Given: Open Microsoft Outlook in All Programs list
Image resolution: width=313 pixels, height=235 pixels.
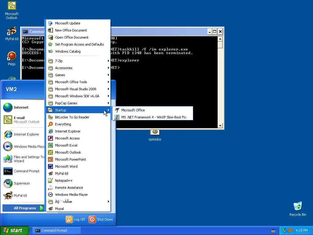Looking at the screenshot, I should tap(78, 152).
